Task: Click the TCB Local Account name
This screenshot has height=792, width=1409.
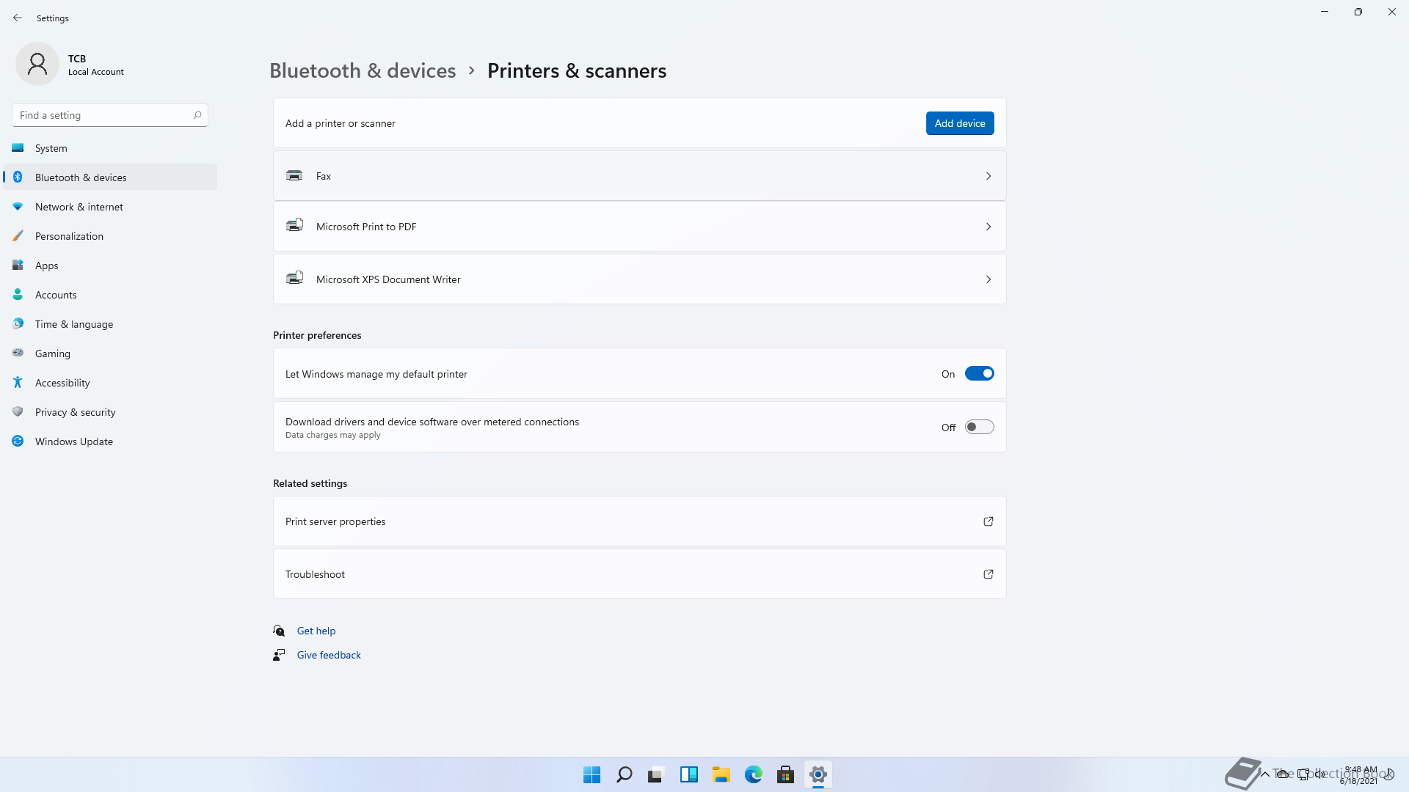Action: click(95, 65)
